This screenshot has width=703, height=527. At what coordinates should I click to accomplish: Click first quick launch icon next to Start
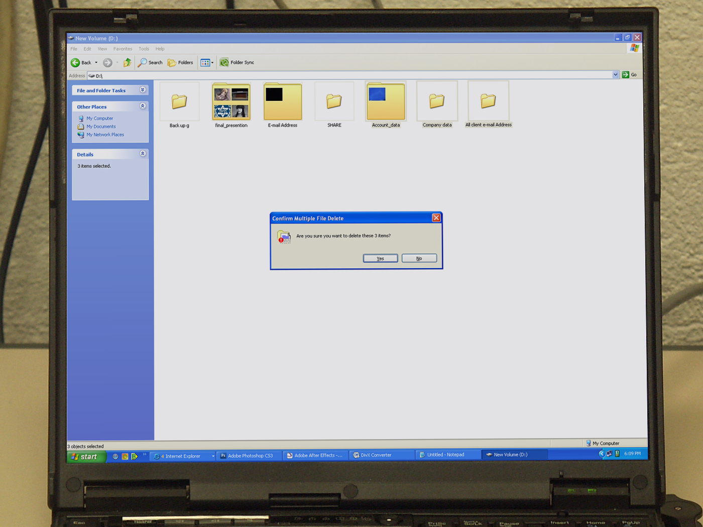point(115,457)
